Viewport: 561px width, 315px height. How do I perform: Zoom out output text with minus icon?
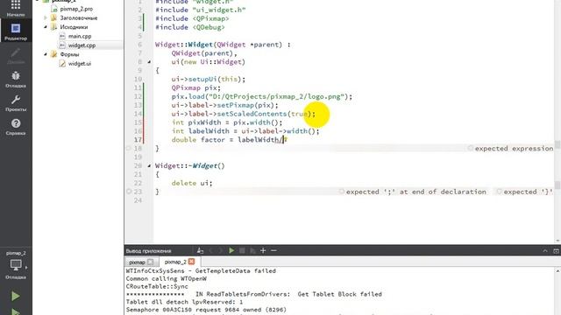pos(273,251)
